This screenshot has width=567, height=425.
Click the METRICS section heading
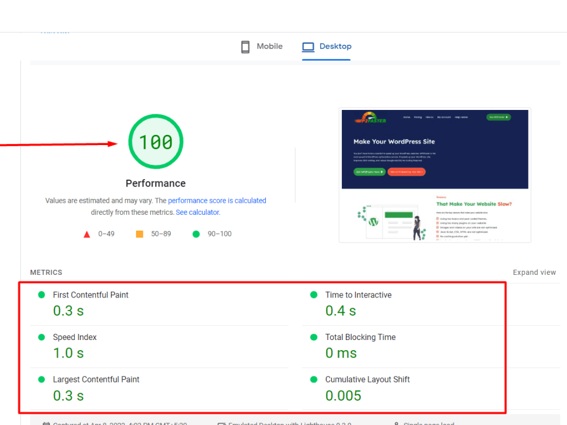[46, 273]
